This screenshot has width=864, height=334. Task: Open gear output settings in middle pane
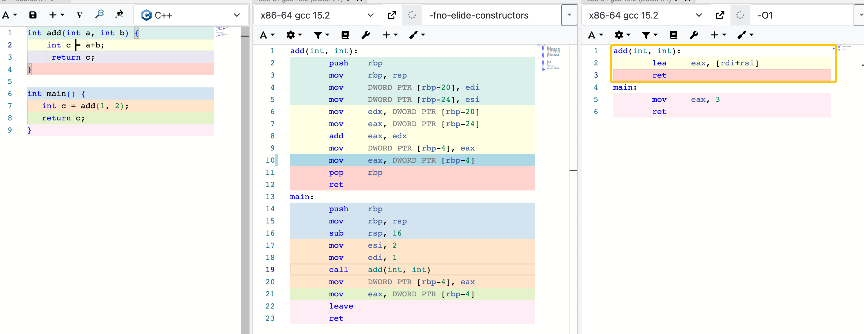point(294,35)
